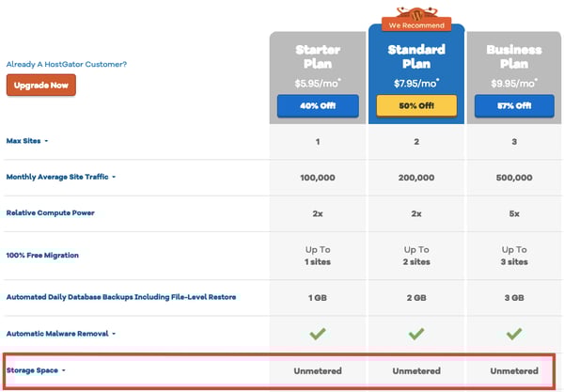Choose the Starter plan 40% Off button

[x=318, y=105]
